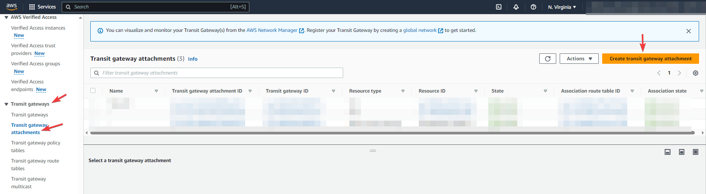Viewport: 706px width, 194px height.
Task: Click New badge under Verified Access instances
Action: click(19, 35)
